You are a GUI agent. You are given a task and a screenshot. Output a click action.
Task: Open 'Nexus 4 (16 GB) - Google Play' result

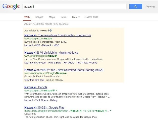pyautogui.click(x=44, y=108)
